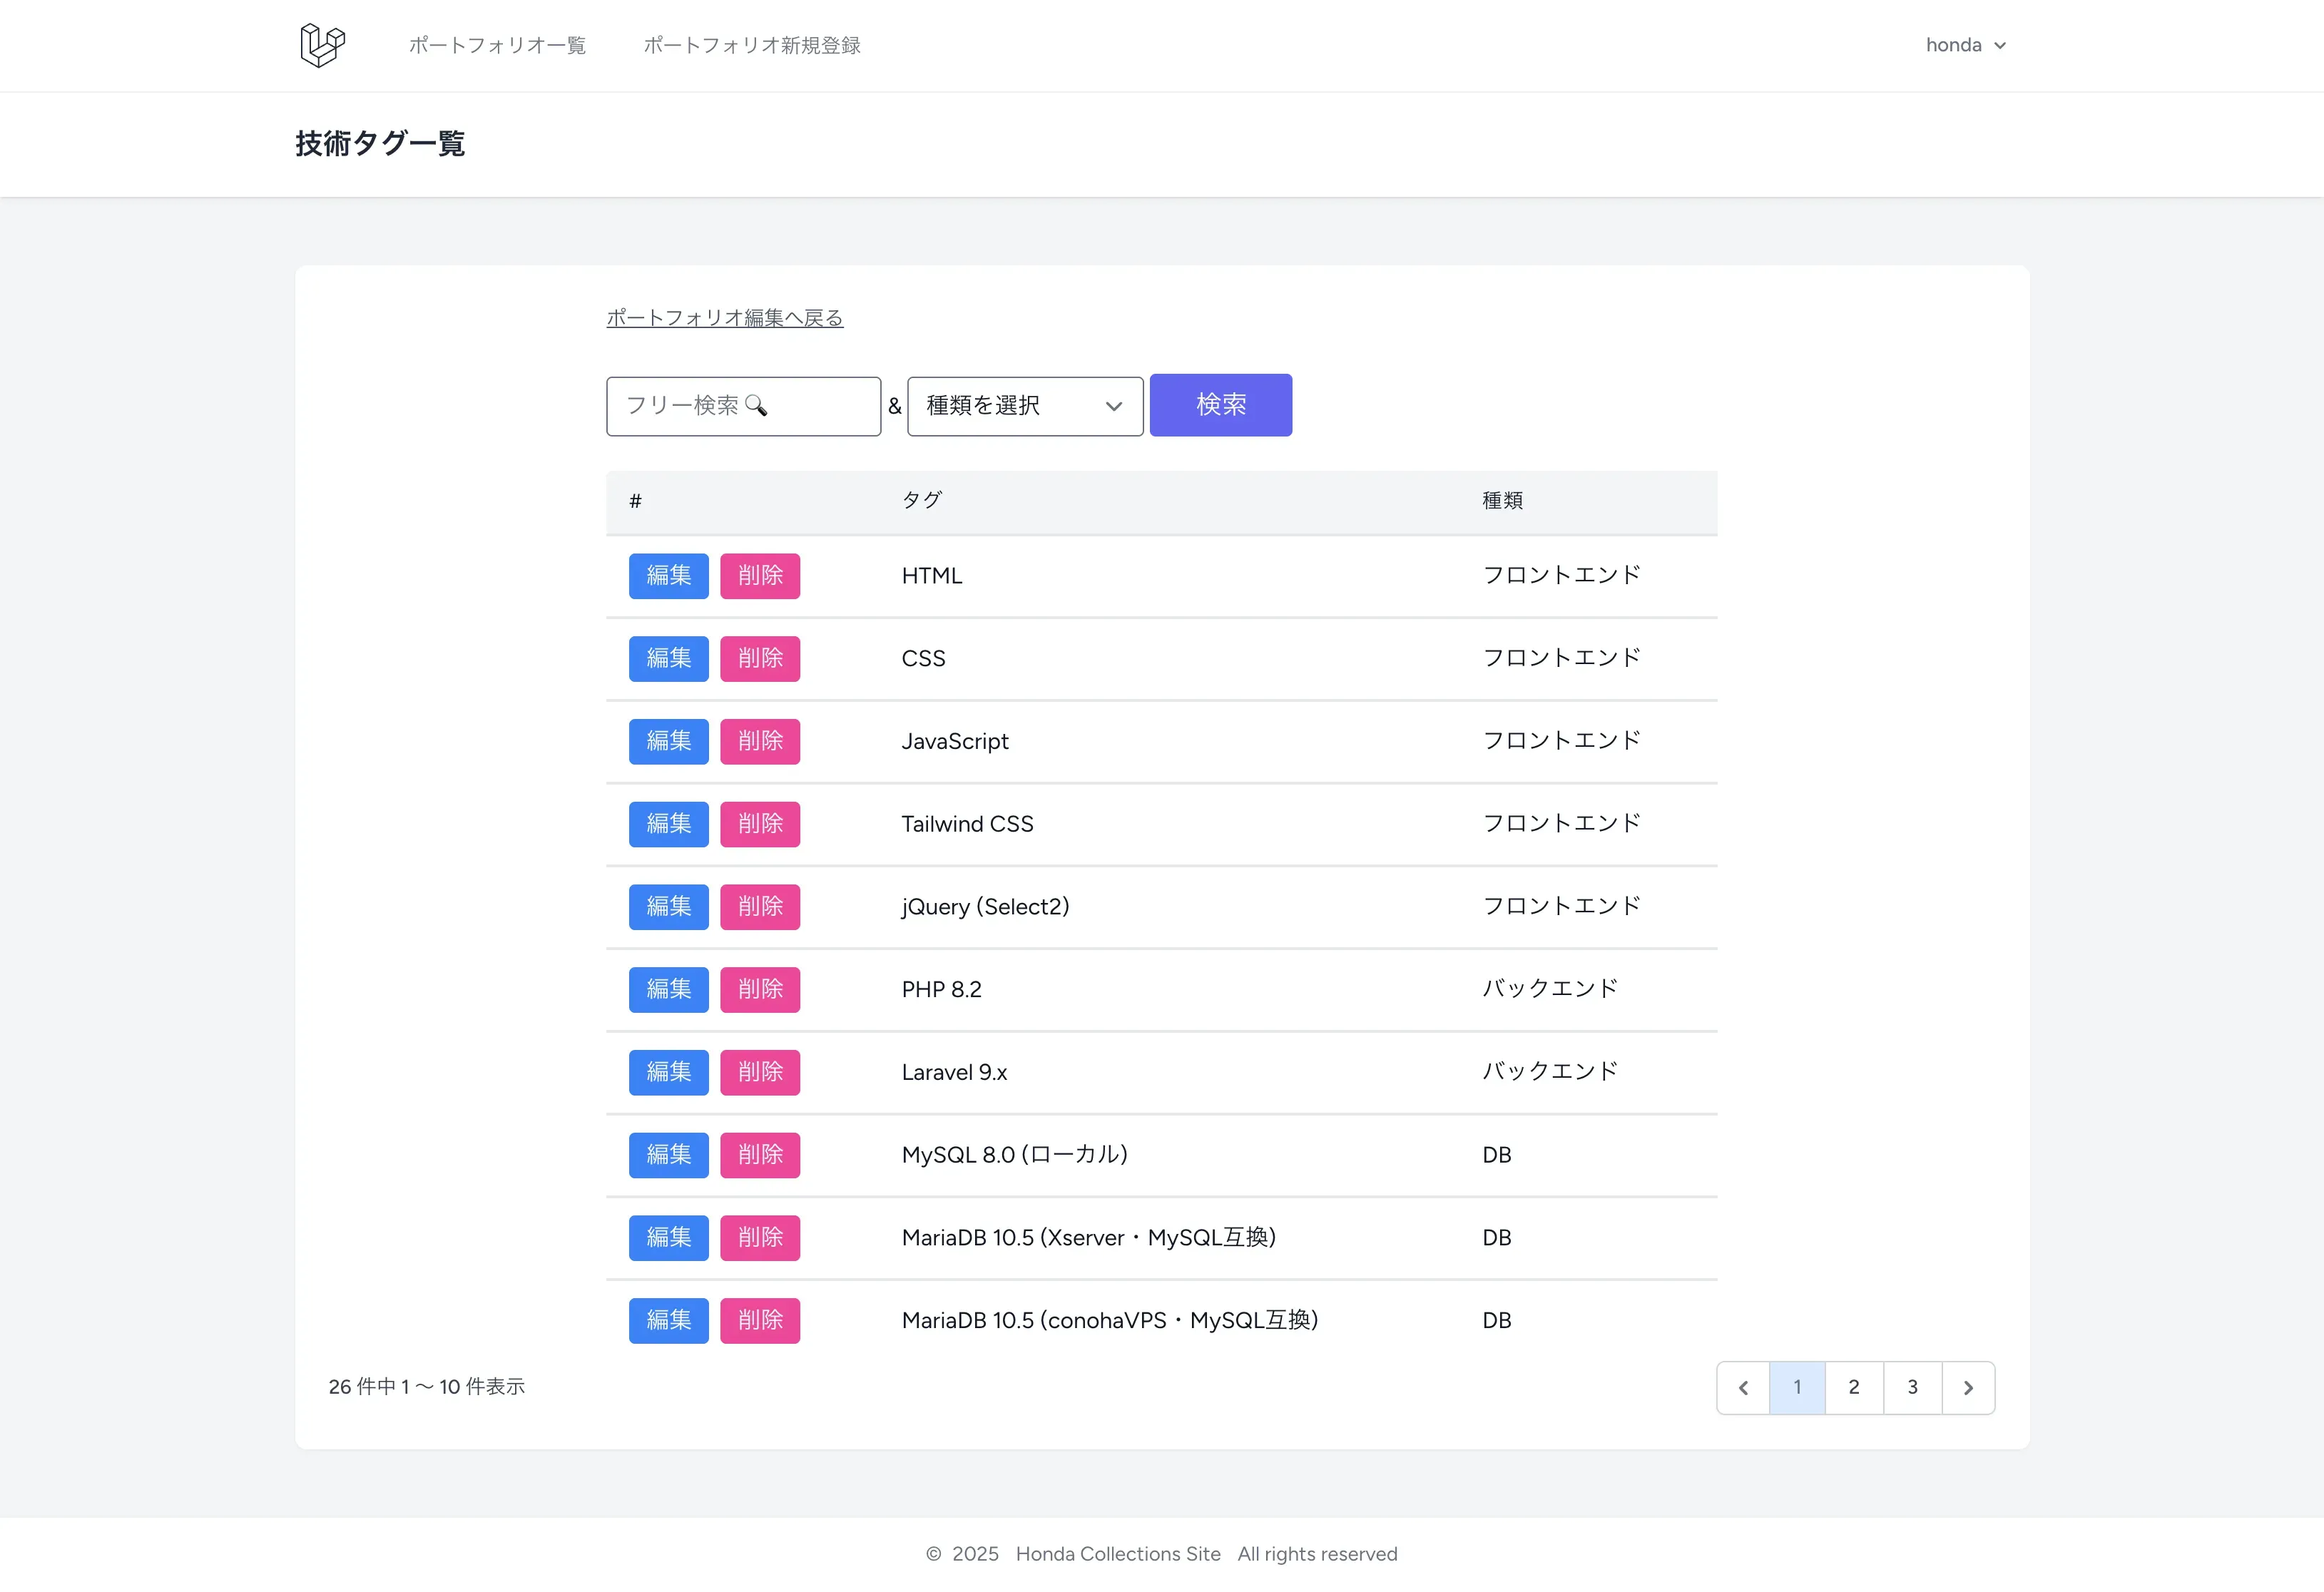
Task: Follow ポートフォリオ編集へ戻る link
Action: [724, 318]
